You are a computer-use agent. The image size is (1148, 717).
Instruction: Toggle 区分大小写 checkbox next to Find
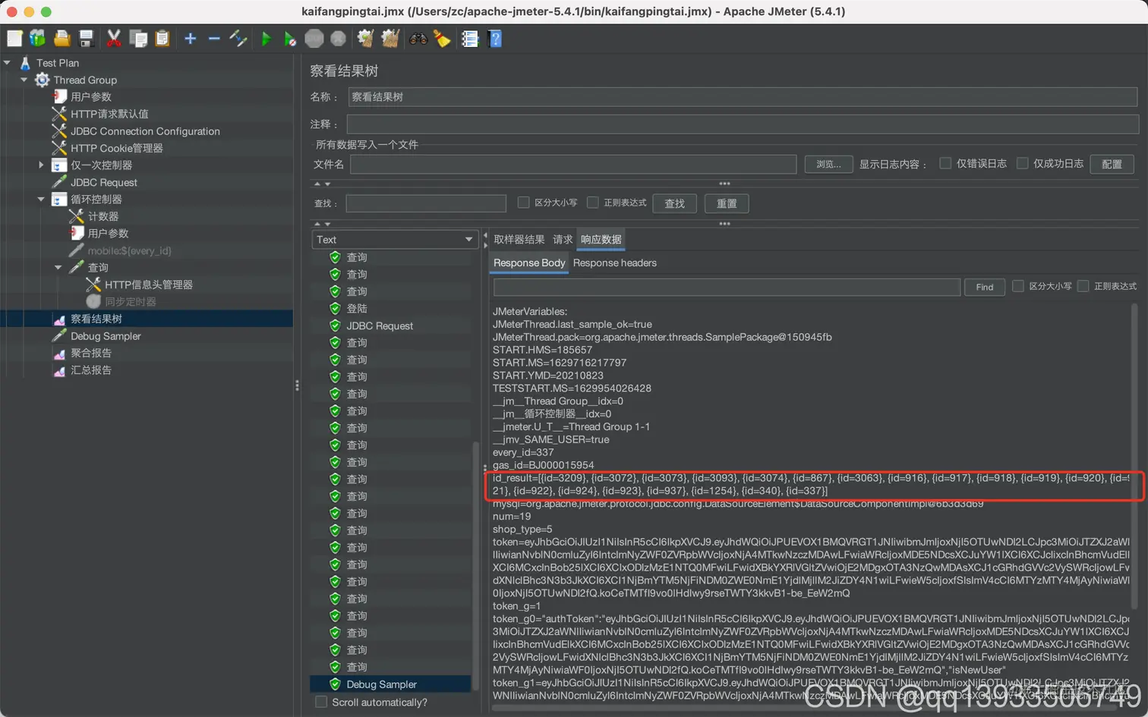coord(1018,286)
